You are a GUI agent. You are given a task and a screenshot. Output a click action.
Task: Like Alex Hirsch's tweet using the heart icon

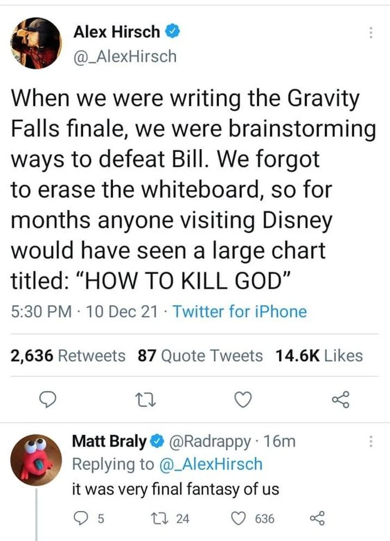coord(243,398)
